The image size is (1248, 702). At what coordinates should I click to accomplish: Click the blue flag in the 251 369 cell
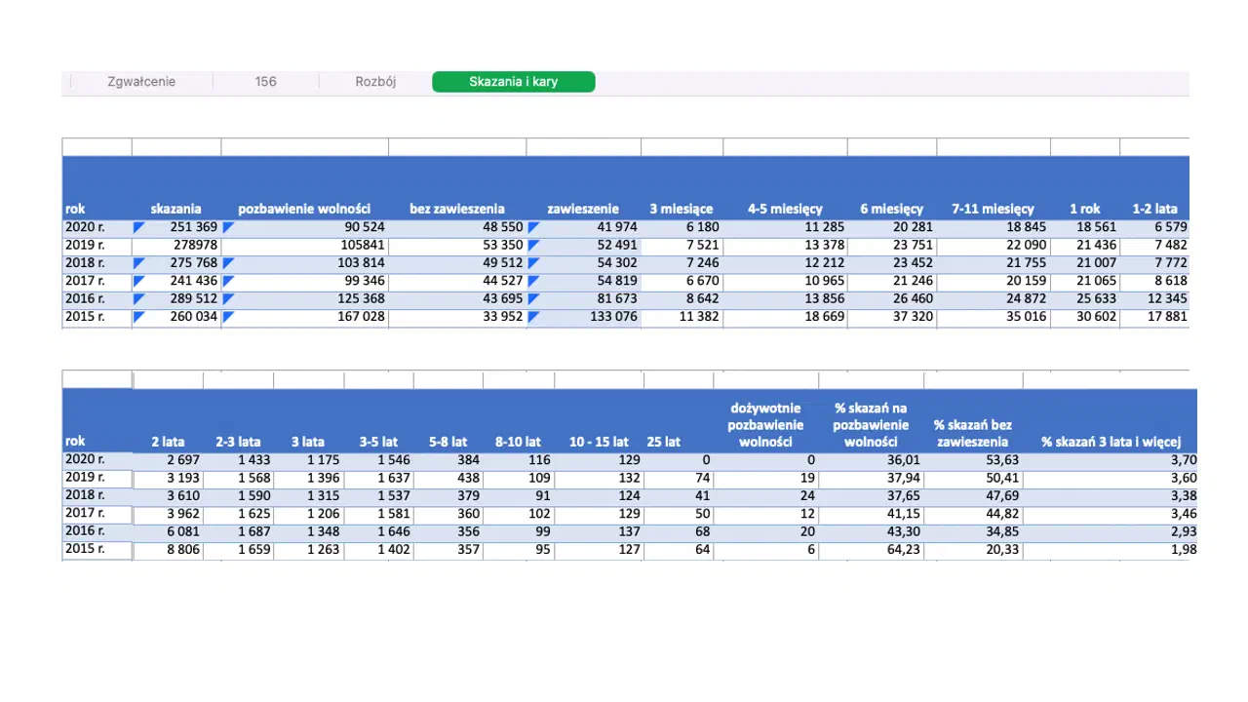pos(138,227)
